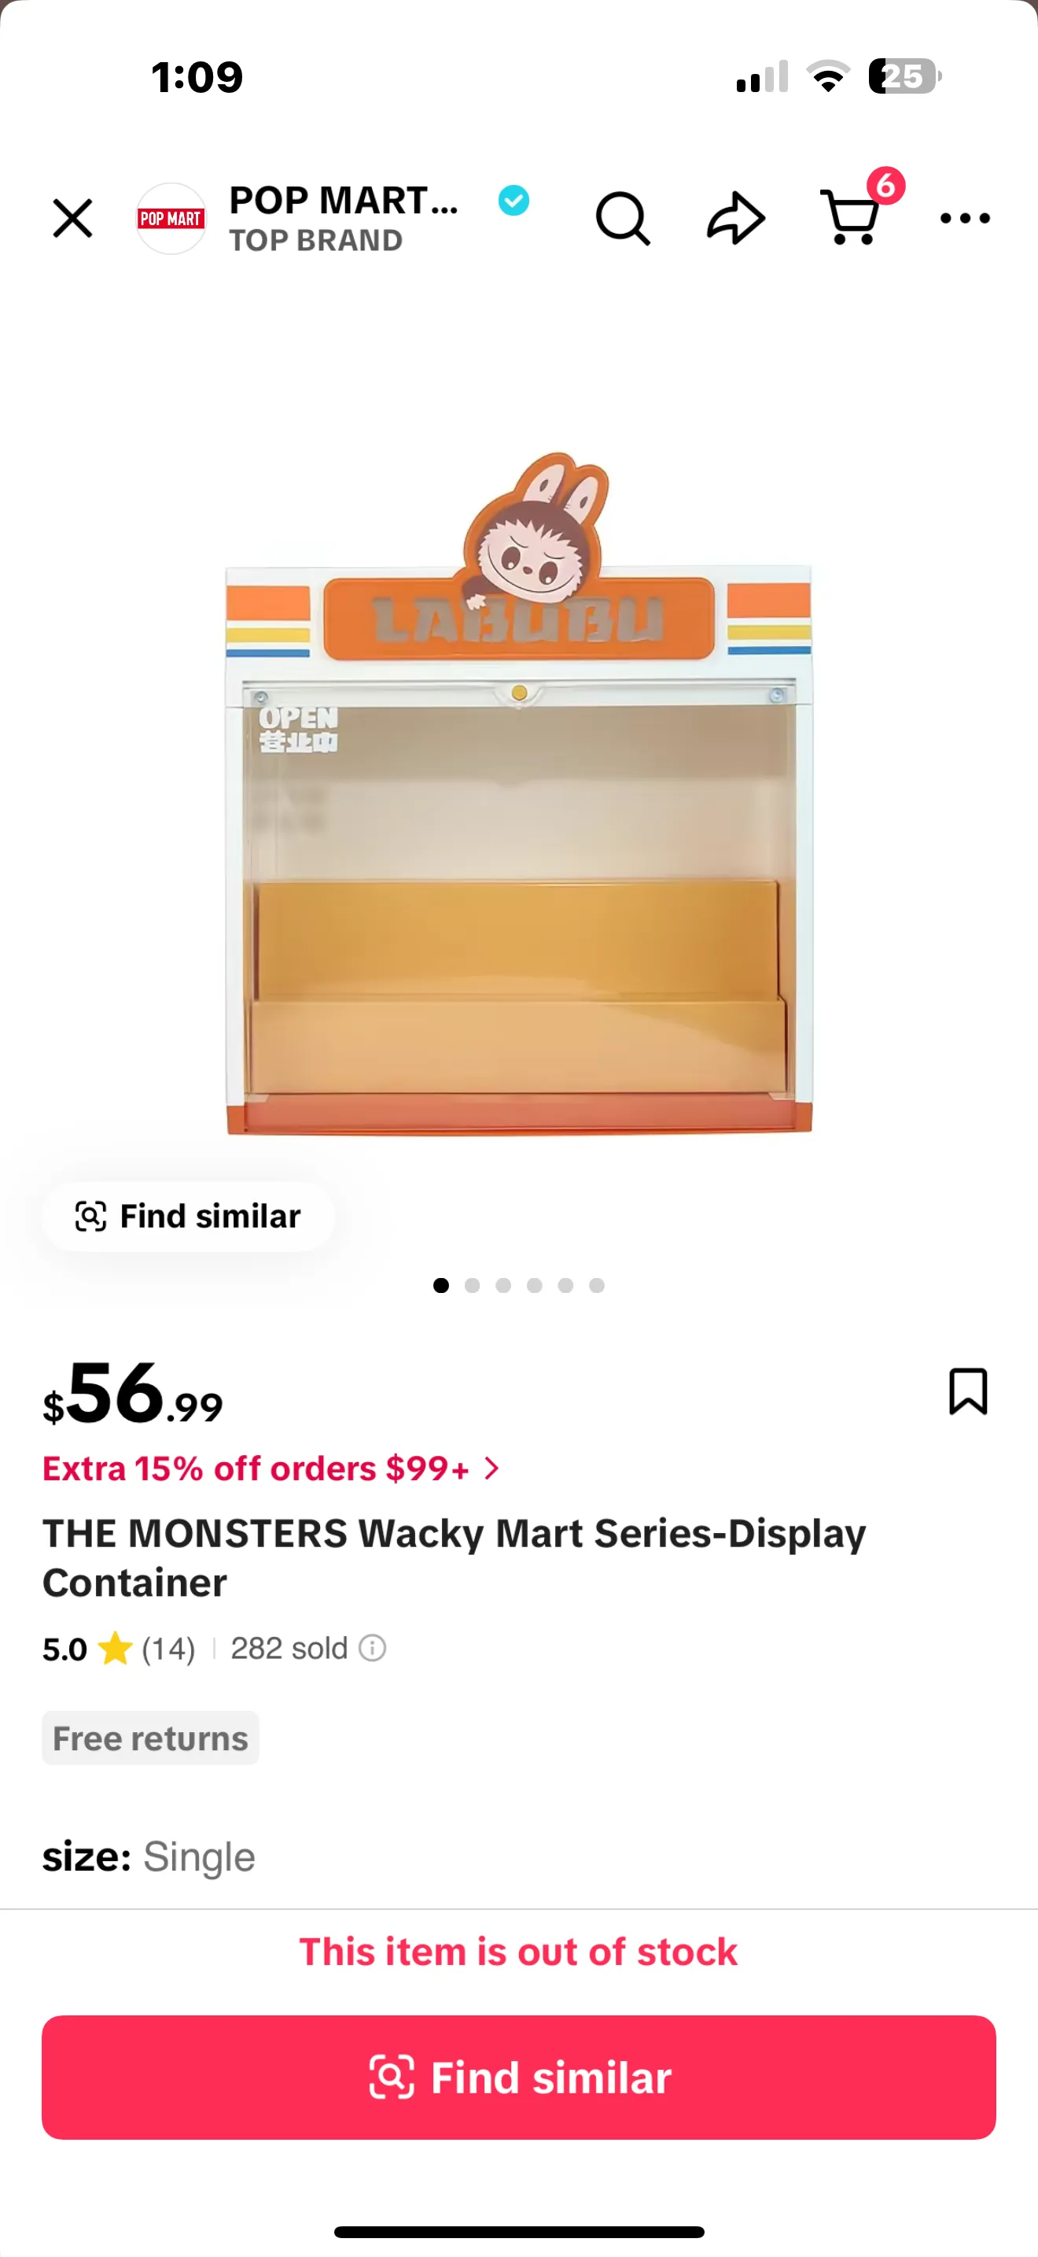Tap the Free returns tag

pyautogui.click(x=150, y=1738)
